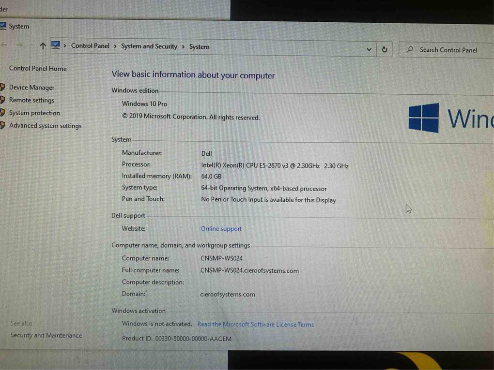The height and width of the screenshot is (370, 494).
Task: Click the Refresh button in address bar
Action: pyautogui.click(x=385, y=49)
